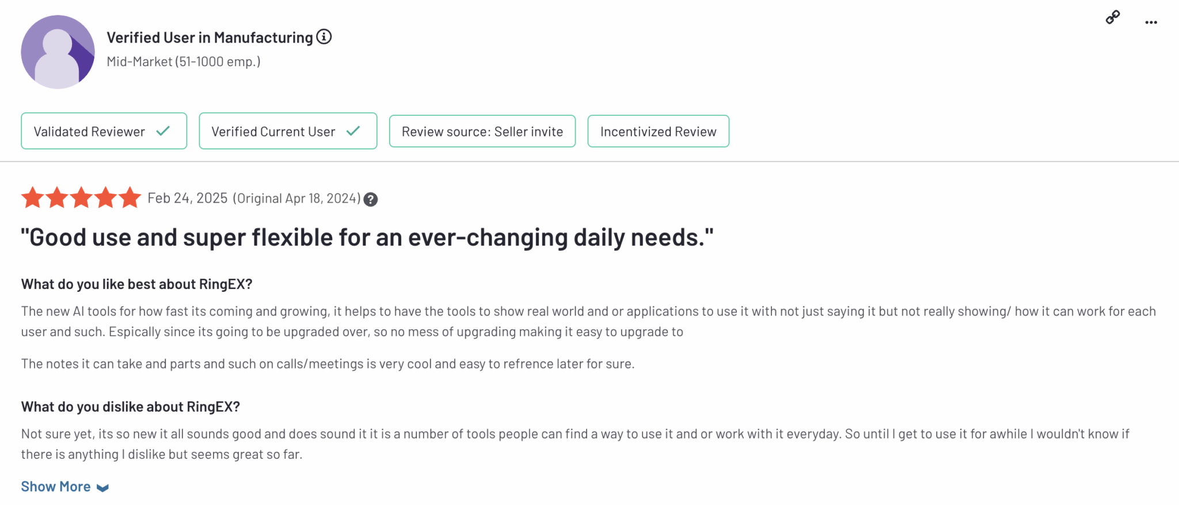
Task: Click the Feb 24, 2025 review date
Action: 188,198
